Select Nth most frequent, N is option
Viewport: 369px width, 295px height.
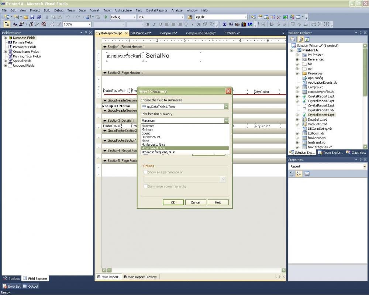pos(185,152)
